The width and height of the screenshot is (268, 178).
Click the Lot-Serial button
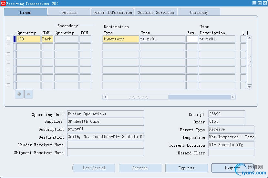[94, 168]
